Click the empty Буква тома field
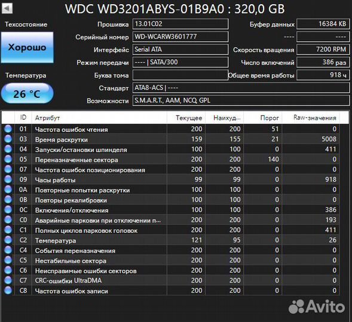352x322 pixels. pyautogui.click(x=180, y=75)
